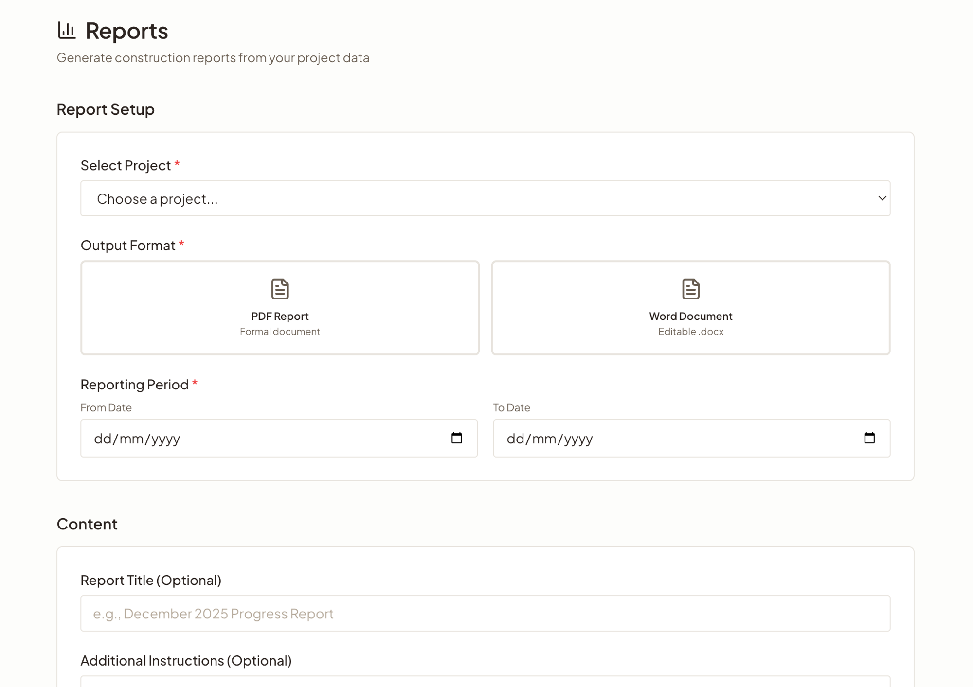
Task: Click the 'Report Title (Optional)' label
Action: (x=151, y=580)
